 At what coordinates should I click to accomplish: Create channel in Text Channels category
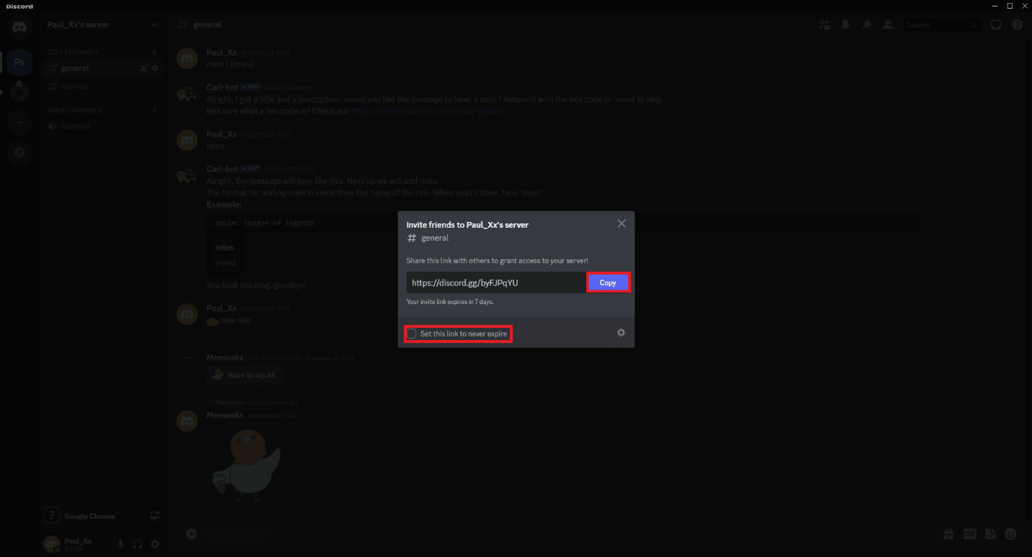[x=154, y=53]
